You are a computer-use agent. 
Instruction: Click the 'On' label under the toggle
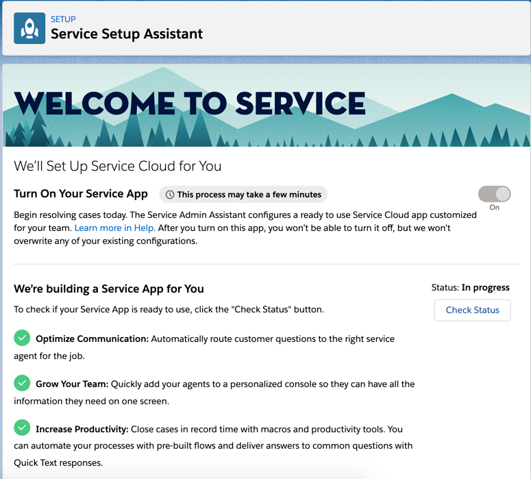tap(494, 208)
